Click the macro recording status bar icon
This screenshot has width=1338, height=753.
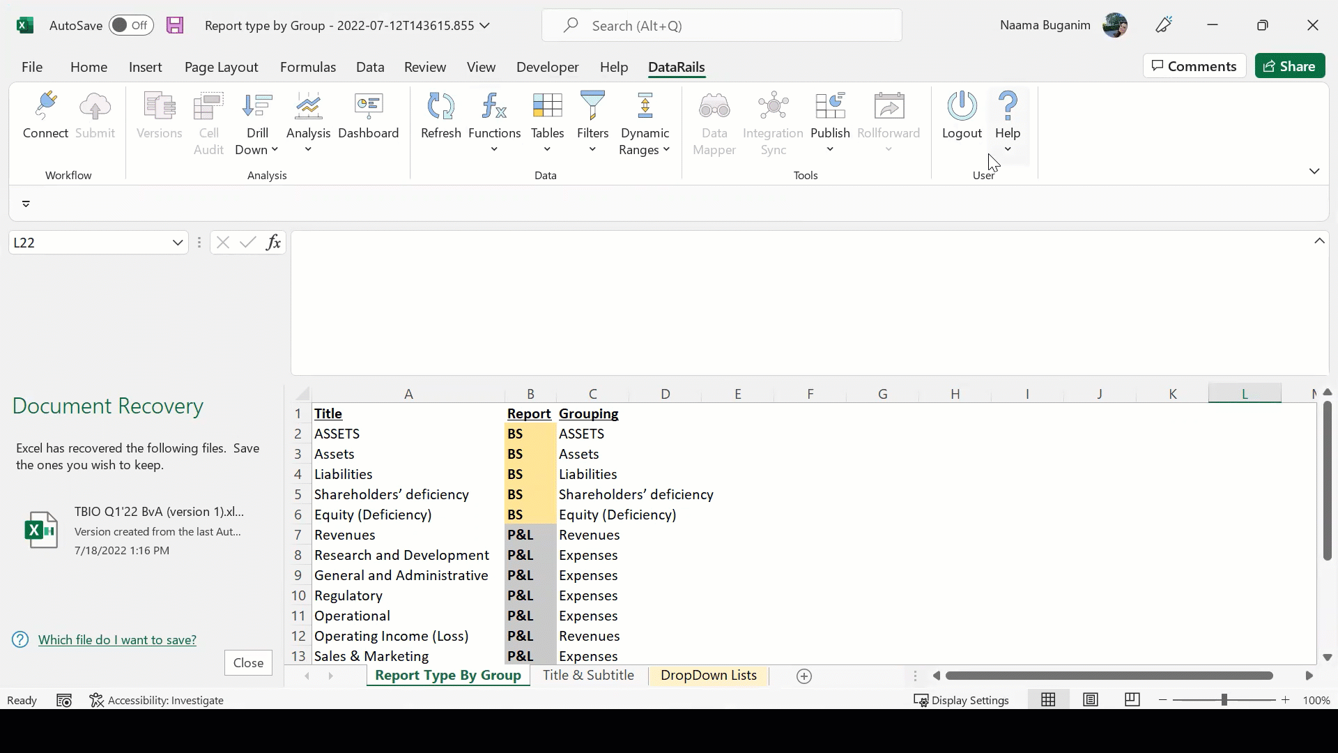tap(64, 701)
